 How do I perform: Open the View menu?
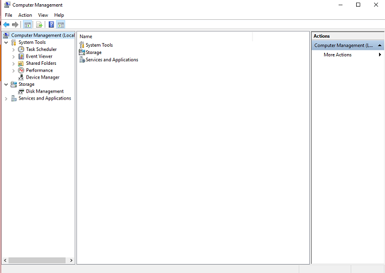point(43,15)
